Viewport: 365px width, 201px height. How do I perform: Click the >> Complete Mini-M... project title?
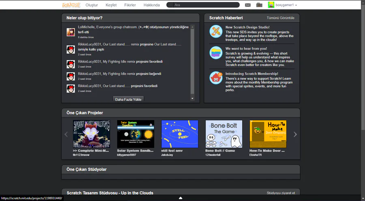(x=91, y=151)
